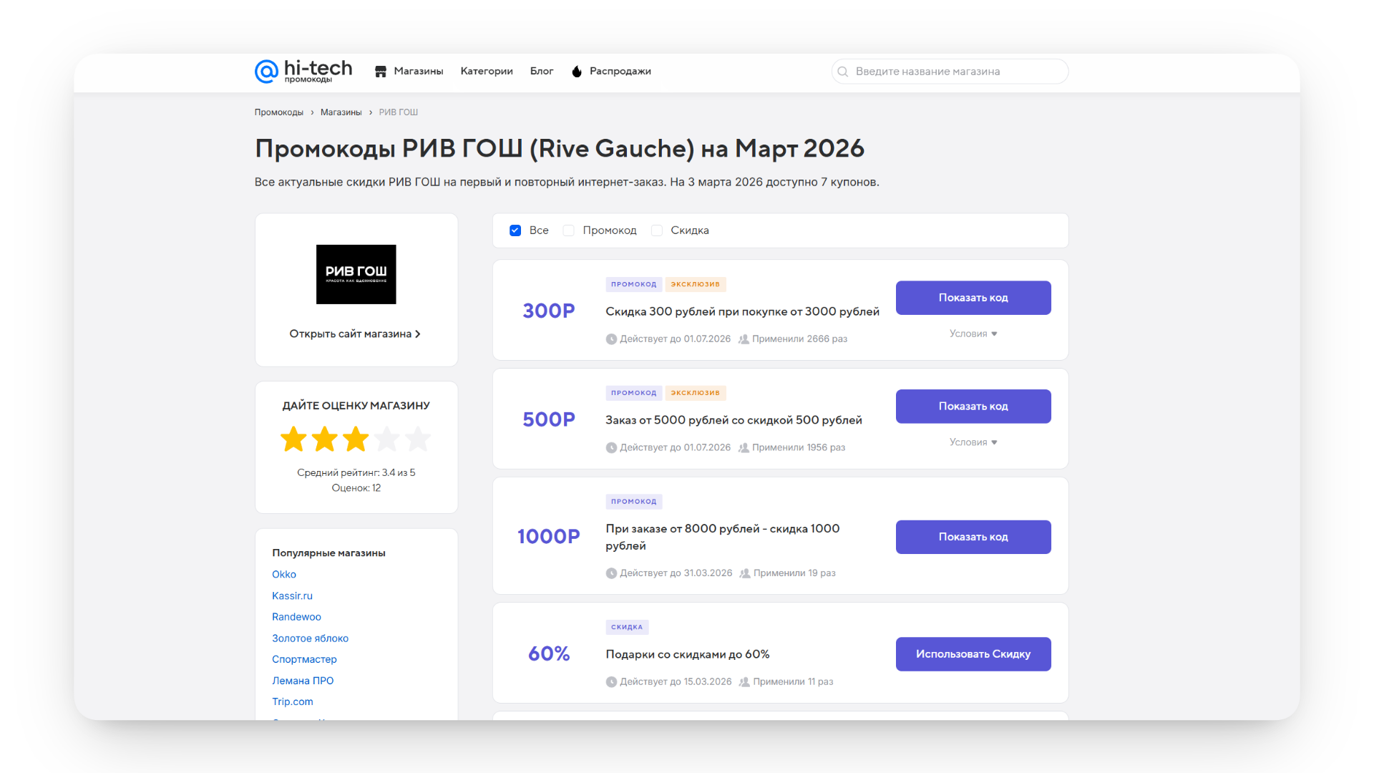Image resolution: width=1374 pixels, height=773 pixels.
Task: Go to the Блог menu item
Action: [x=542, y=72]
